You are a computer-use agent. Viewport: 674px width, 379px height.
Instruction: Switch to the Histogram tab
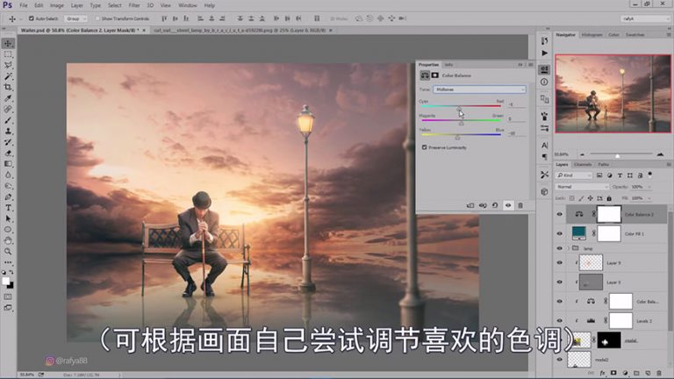(592, 35)
